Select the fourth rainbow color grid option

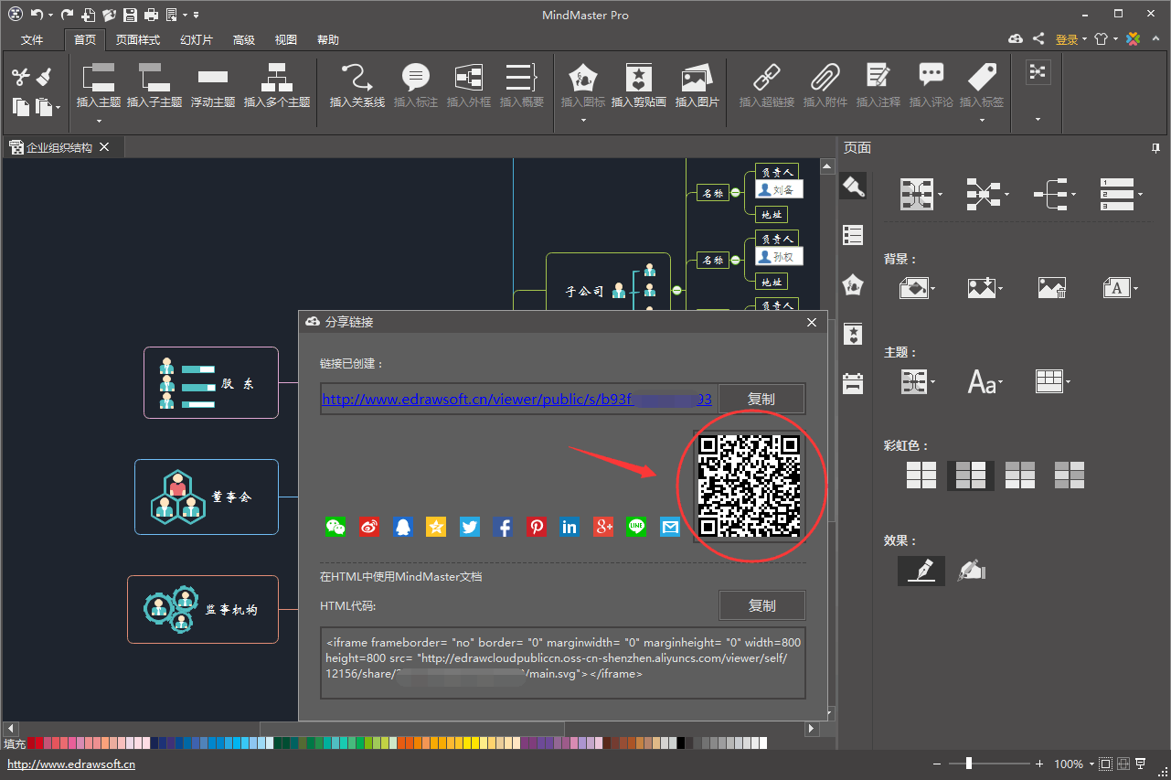click(1070, 475)
